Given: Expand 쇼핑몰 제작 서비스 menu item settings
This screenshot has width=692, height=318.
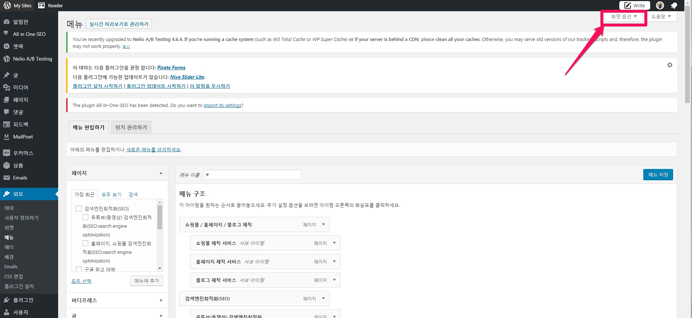Looking at the screenshot, I should [x=334, y=243].
